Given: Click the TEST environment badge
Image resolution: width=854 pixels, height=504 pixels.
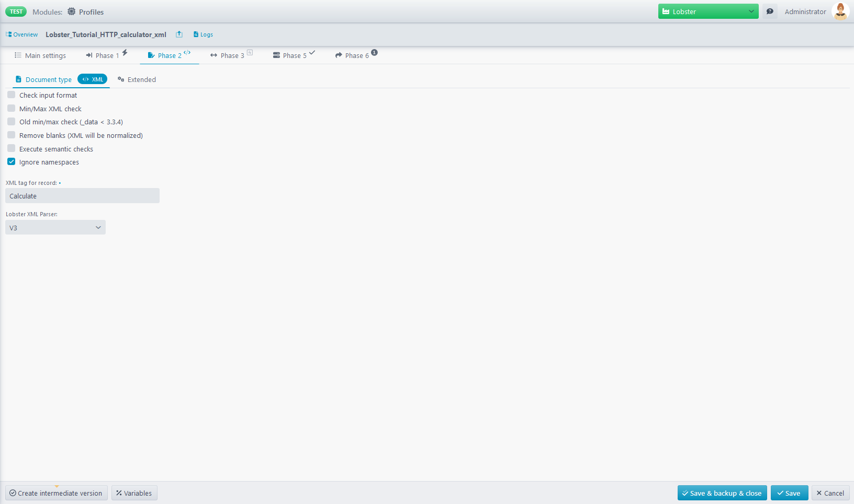Looking at the screenshot, I should coord(16,11).
